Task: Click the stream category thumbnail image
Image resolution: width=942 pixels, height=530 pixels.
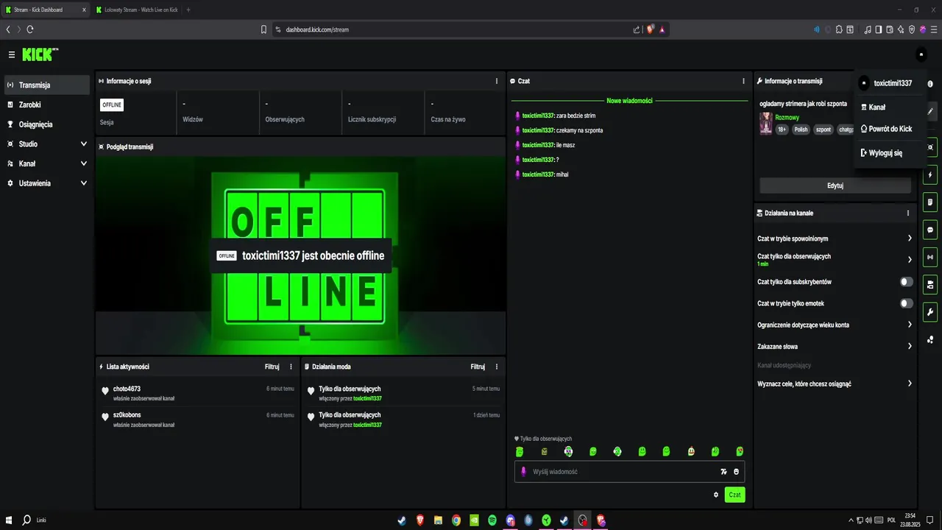Action: pos(766,123)
